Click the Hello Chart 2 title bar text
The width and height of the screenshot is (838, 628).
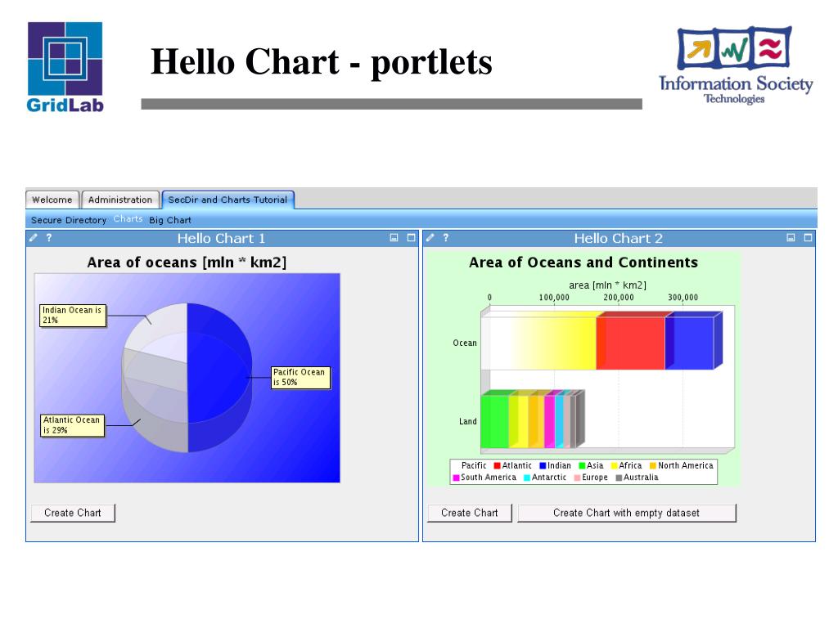pyautogui.click(x=619, y=238)
